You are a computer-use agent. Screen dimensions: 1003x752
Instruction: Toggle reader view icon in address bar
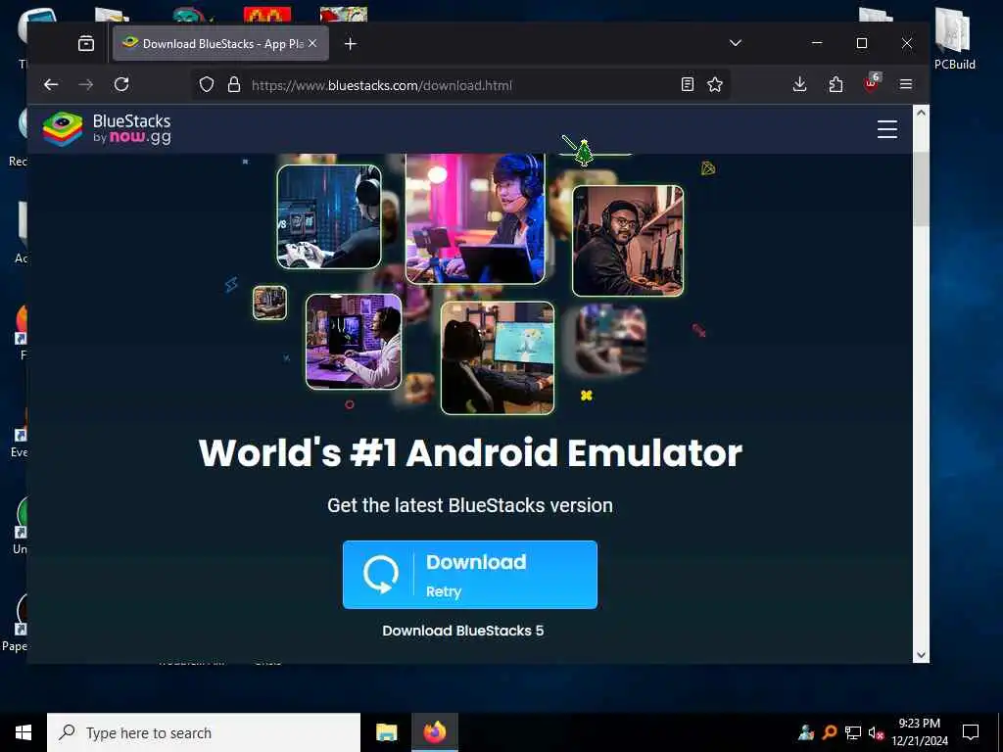687,84
